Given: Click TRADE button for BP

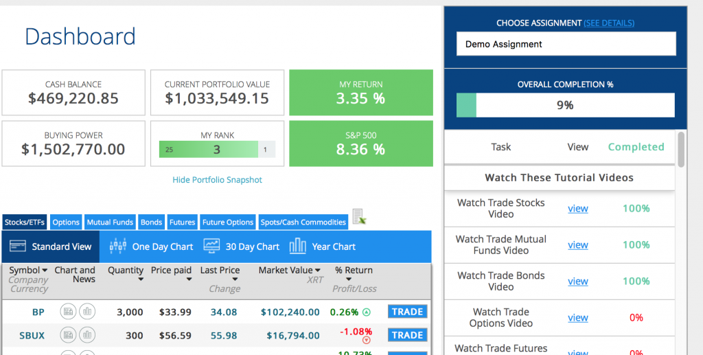Looking at the screenshot, I should click(x=408, y=312).
